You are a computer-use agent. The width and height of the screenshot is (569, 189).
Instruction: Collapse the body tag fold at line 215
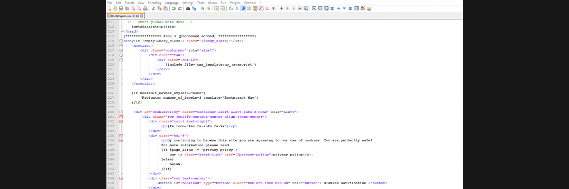(x=121, y=41)
